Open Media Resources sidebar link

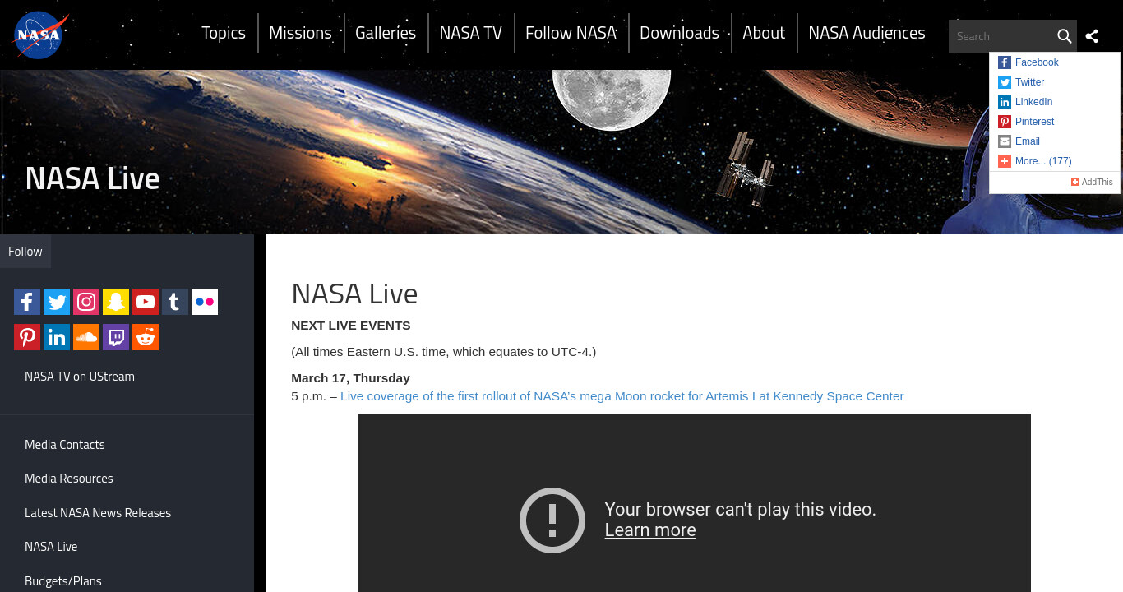pos(69,479)
